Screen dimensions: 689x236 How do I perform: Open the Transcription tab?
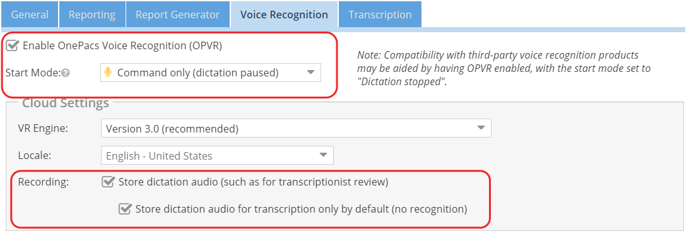380,15
